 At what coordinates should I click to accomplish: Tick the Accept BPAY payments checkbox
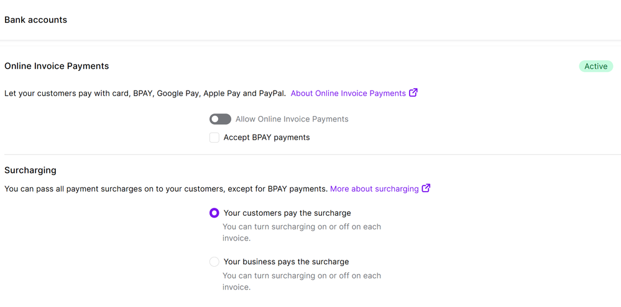click(214, 138)
